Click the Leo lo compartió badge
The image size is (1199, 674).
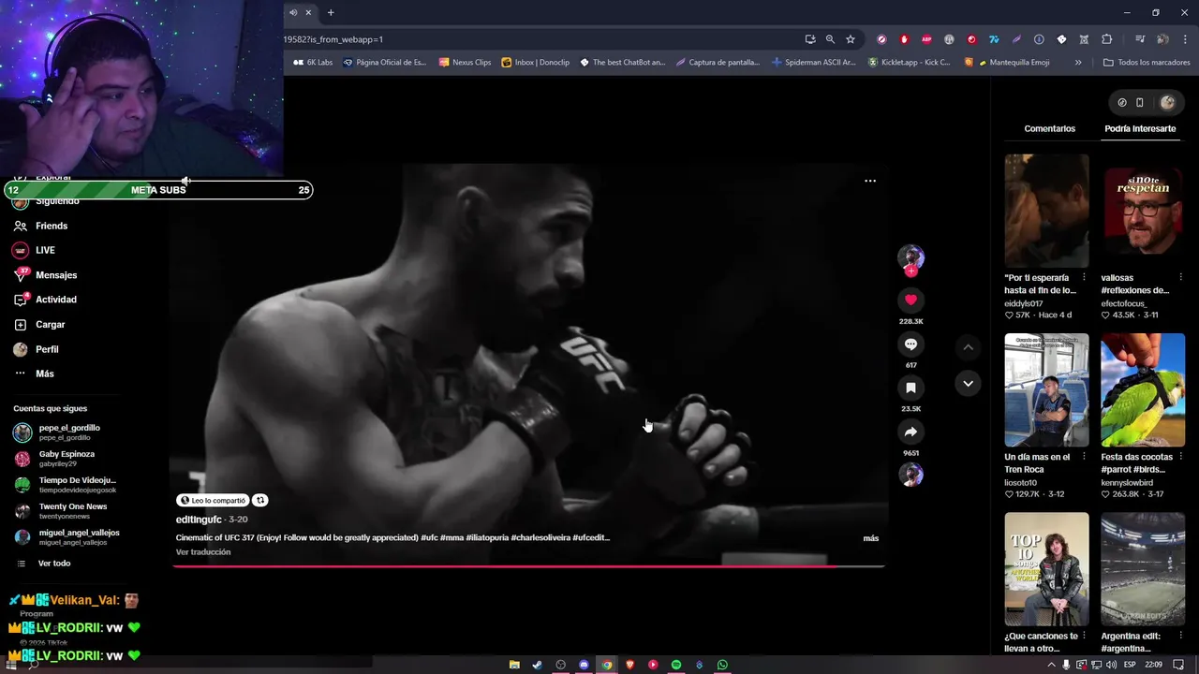coord(213,501)
